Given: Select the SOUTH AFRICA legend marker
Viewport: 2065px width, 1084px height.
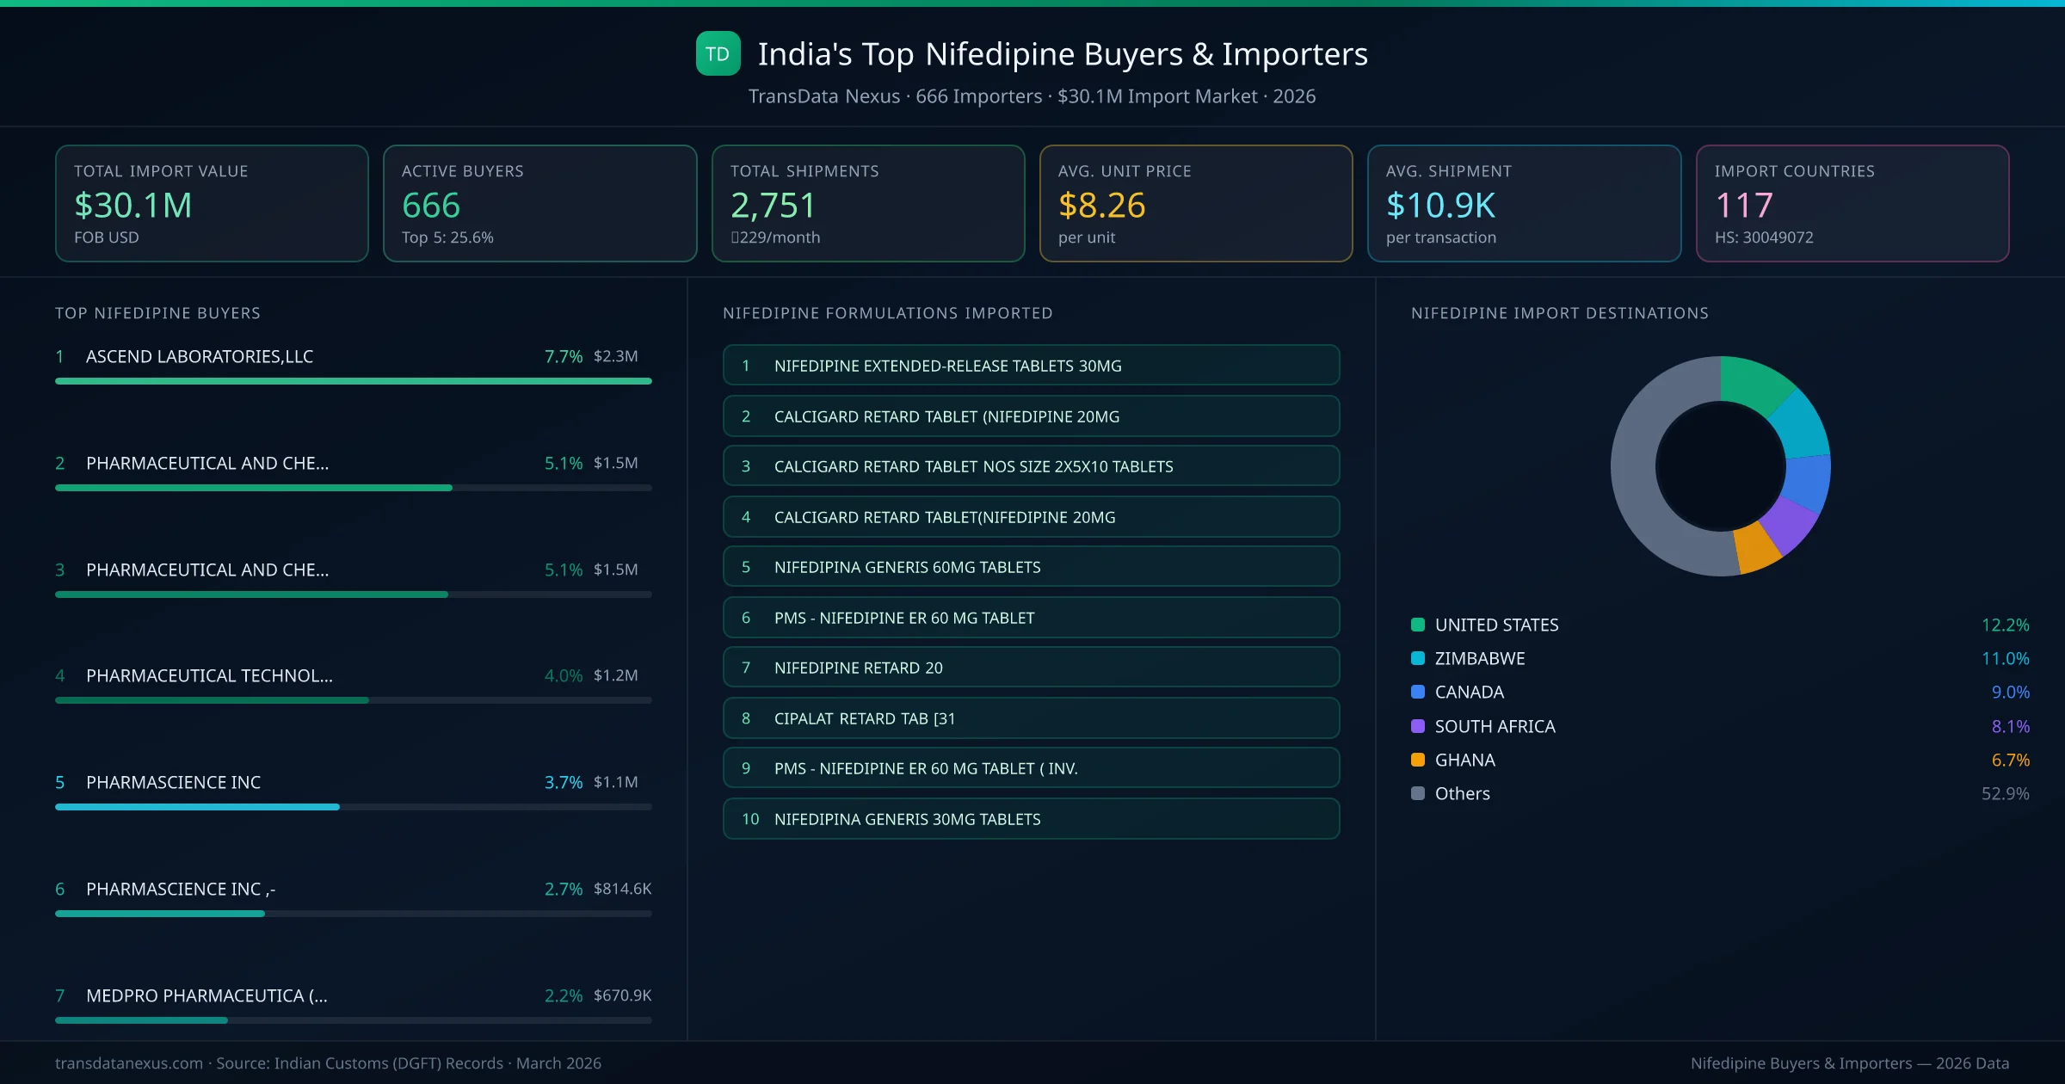Looking at the screenshot, I should click(1416, 726).
